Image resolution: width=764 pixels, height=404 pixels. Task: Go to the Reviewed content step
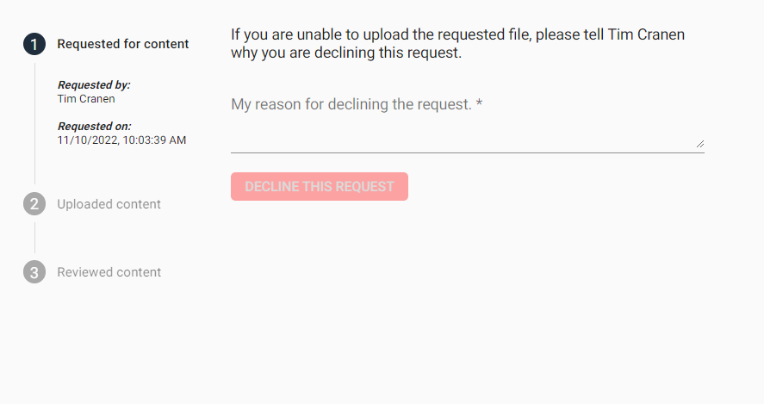(x=109, y=272)
